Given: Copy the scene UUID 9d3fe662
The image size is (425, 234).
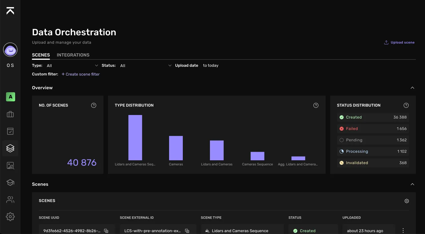Looking at the screenshot, I should coord(106,231).
